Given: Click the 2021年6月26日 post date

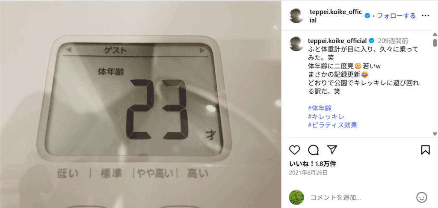Looking at the screenshot, I should point(308,172).
